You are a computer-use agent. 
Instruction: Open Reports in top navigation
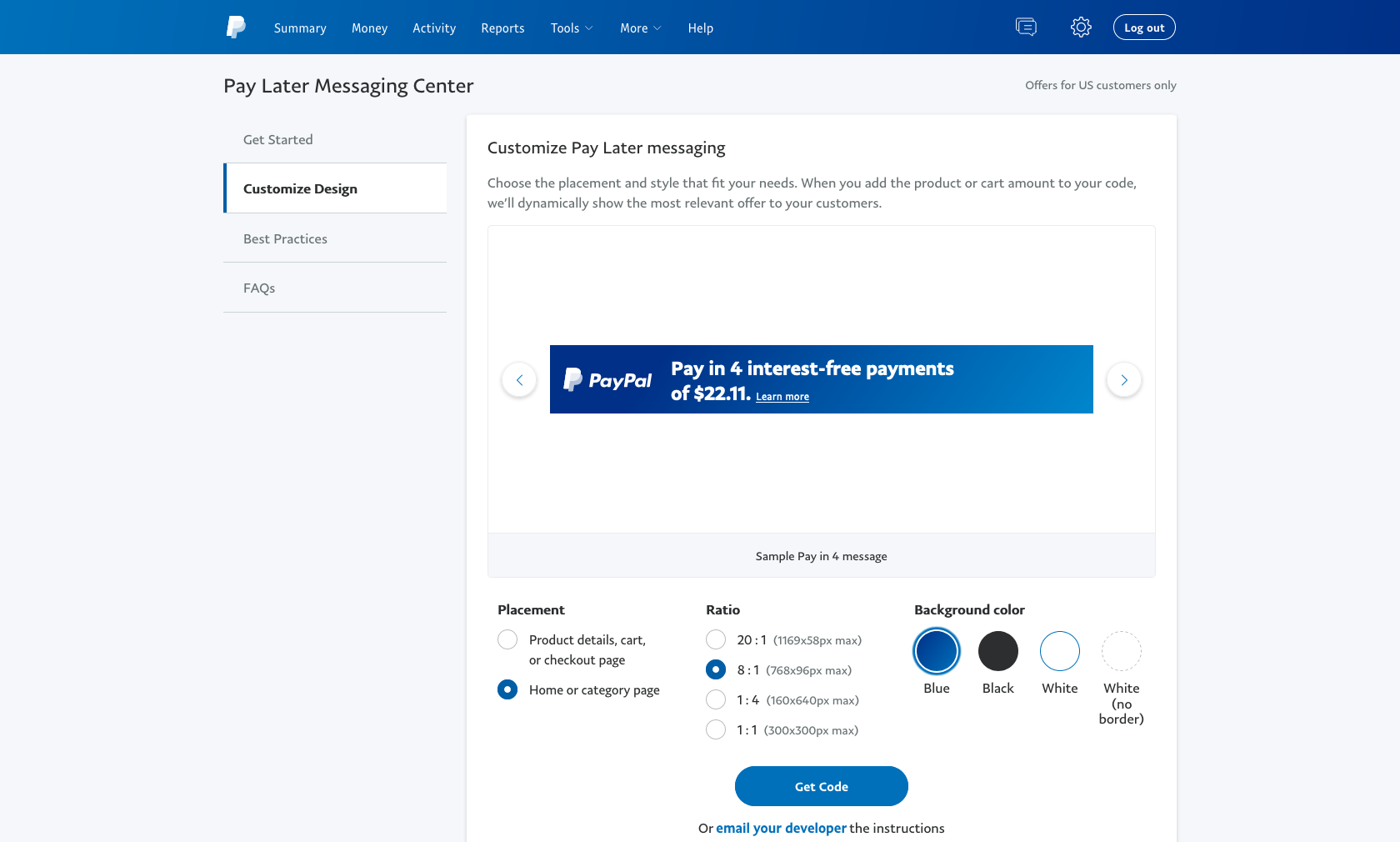pos(502,28)
